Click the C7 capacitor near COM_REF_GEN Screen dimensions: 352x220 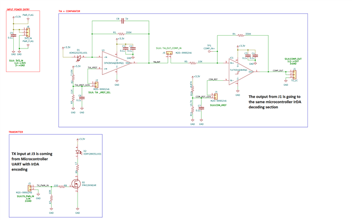click(201, 108)
